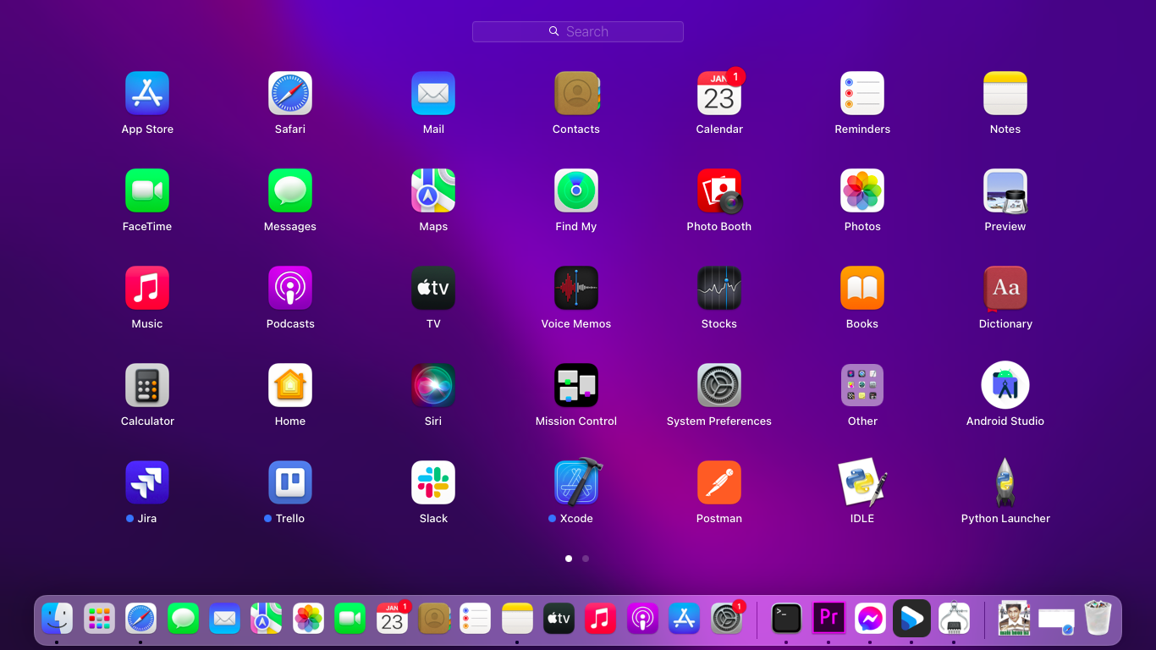Open System Preferences from the Dock

click(x=726, y=619)
